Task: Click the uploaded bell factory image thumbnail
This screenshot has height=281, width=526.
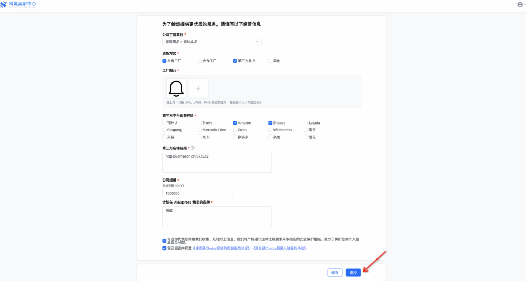Action: [x=176, y=88]
